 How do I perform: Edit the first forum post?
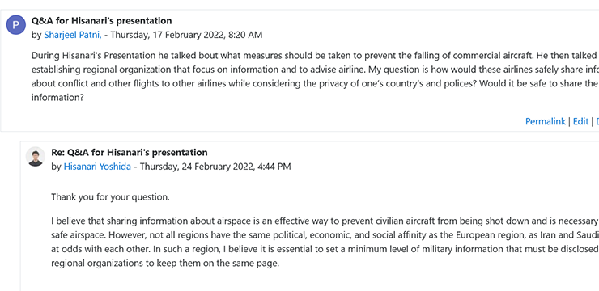(x=580, y=121)
